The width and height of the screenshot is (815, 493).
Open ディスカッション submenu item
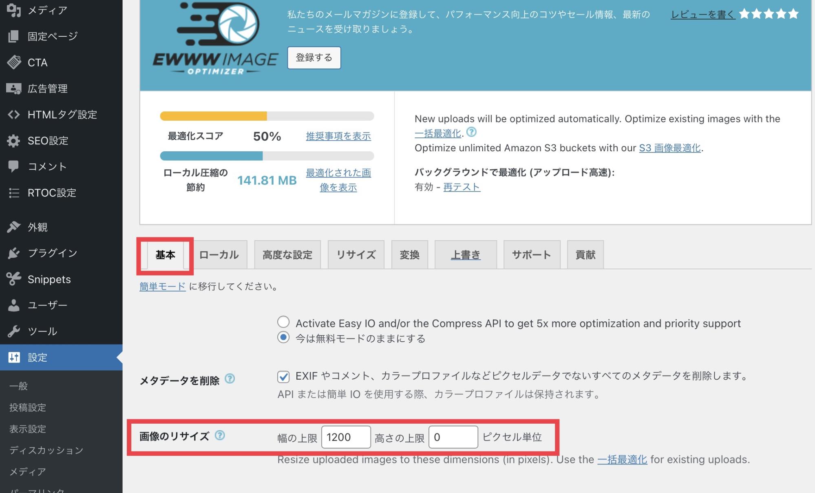point(46,450)
